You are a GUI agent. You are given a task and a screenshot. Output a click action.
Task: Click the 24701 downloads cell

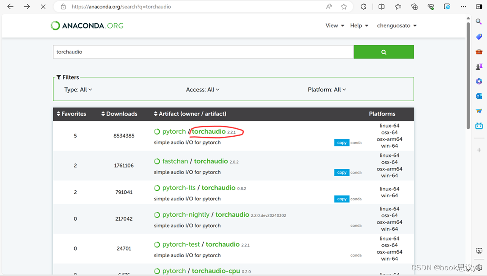[x=124, y=249]
